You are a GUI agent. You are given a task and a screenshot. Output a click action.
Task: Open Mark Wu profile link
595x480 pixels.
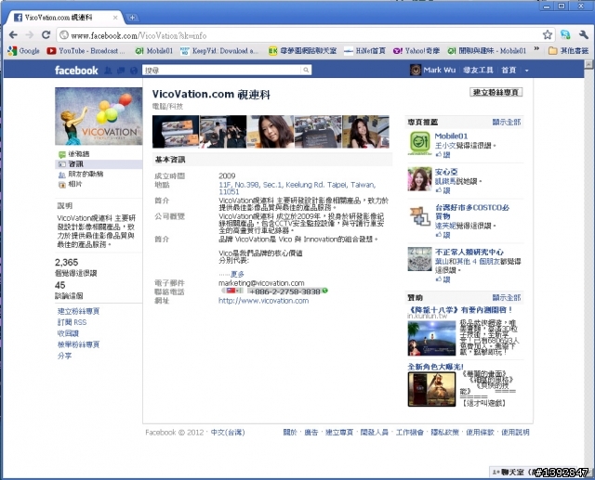[x=433, y=70]
